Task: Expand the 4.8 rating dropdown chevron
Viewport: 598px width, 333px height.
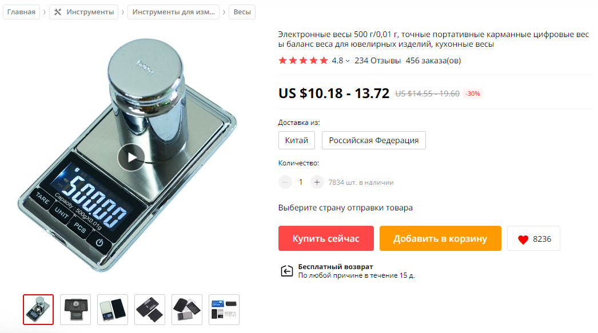Action: [x=348, y=61]
